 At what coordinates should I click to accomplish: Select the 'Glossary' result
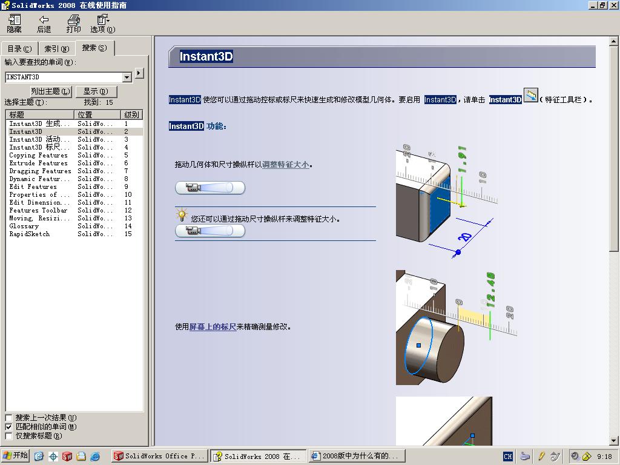[74, 226]
